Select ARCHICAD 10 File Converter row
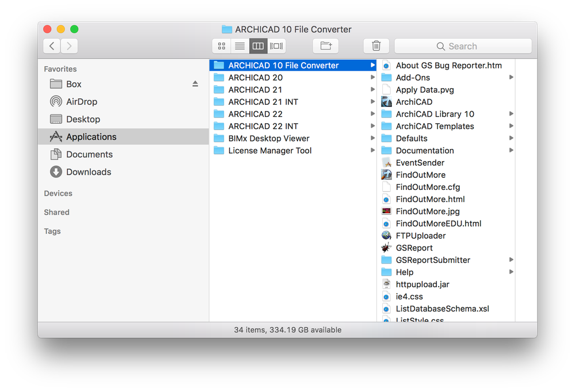575x392 pixels. pyautogui.click(x=293, y=65)
